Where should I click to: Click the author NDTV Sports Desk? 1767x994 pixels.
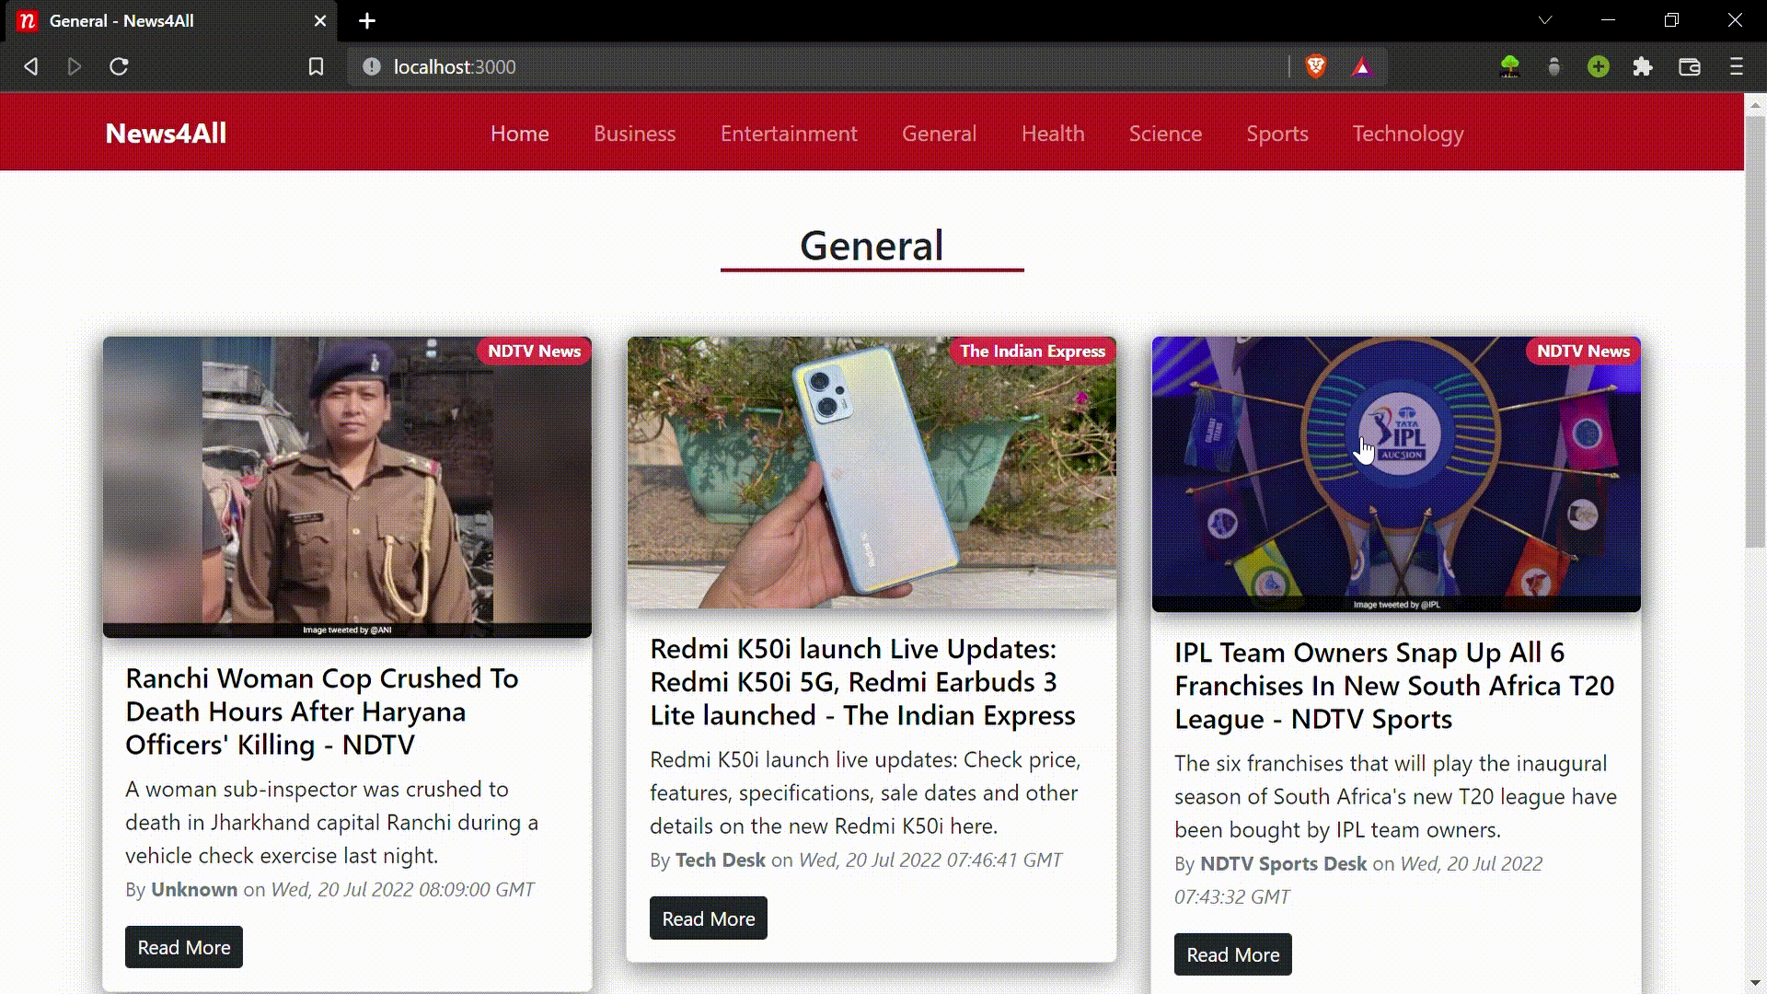click(x=1283, y=863)
